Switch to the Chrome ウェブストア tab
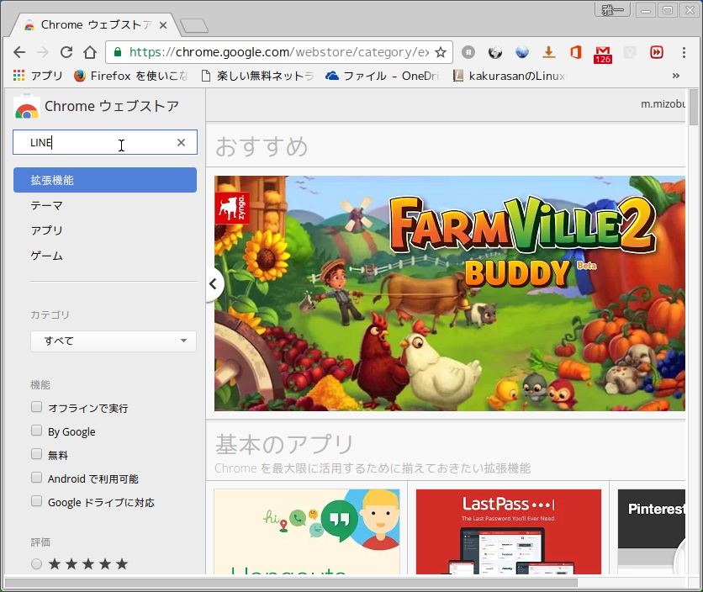Screen dimensions: 703x592 97,25
